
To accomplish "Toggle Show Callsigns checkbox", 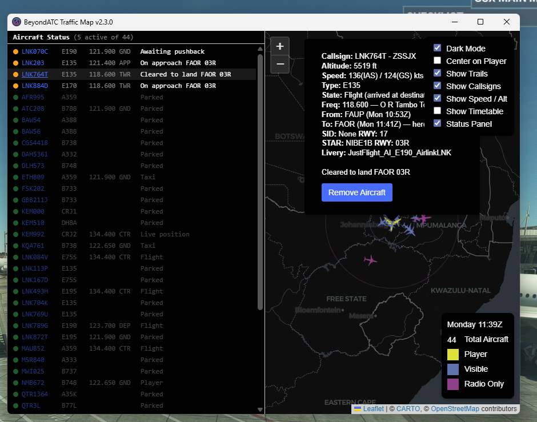I will (x=438, y=86).
